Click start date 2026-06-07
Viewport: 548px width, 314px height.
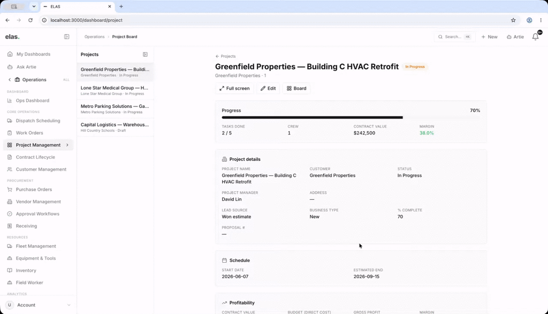click(x=235, y=276)
